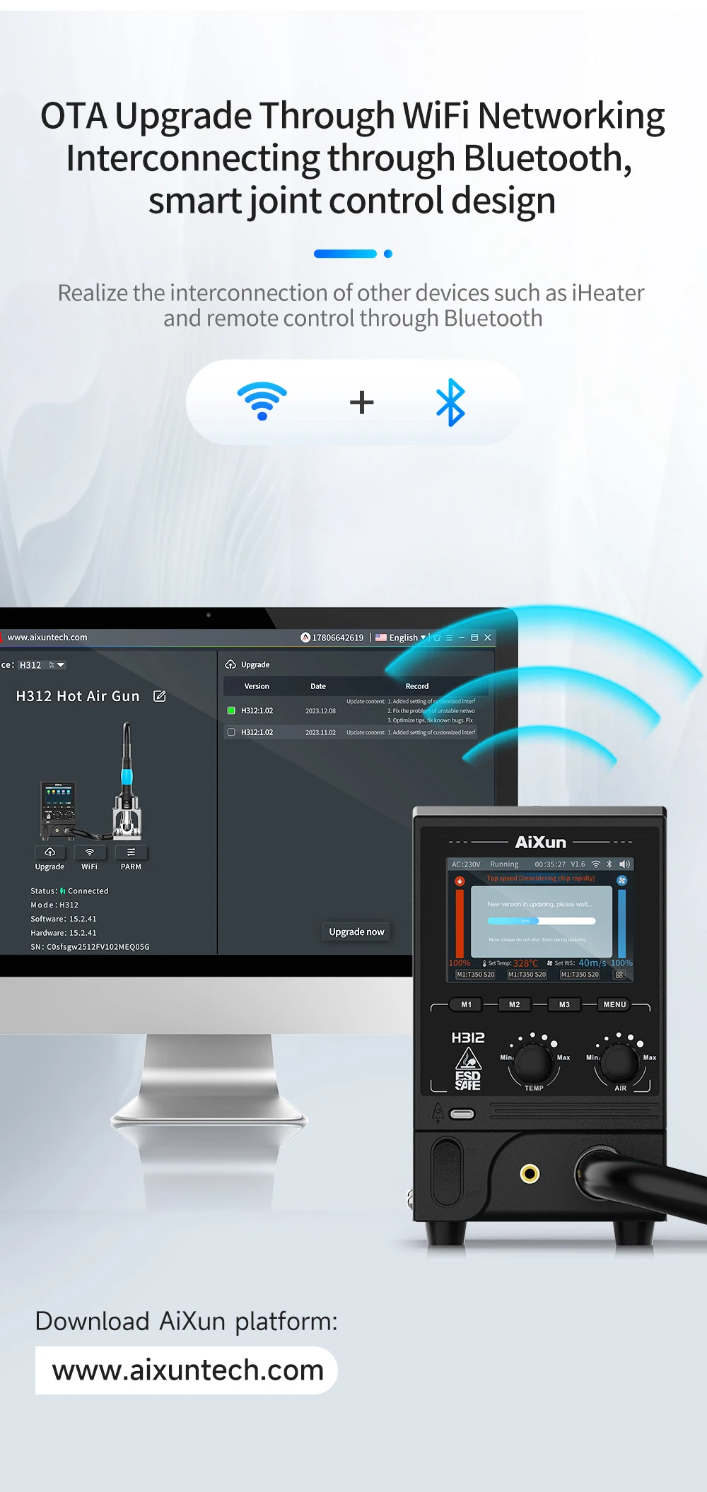The image size is (707, 1492).
Task: Click the skin shirt icon in the title bar
Action: [x=437, y=638]
